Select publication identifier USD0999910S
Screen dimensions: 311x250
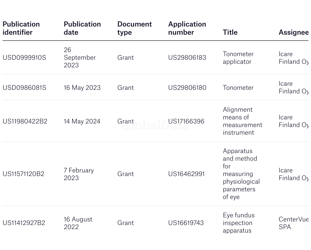pos(24,58)
